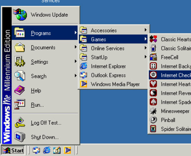The image size is (191, 156).
Task: Click the purple Help book icon
Action: click(x=19, y=90)
